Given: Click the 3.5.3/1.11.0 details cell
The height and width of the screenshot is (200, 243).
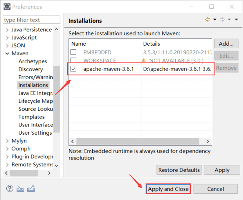Looking at the screenshot, I should (177, 52).
